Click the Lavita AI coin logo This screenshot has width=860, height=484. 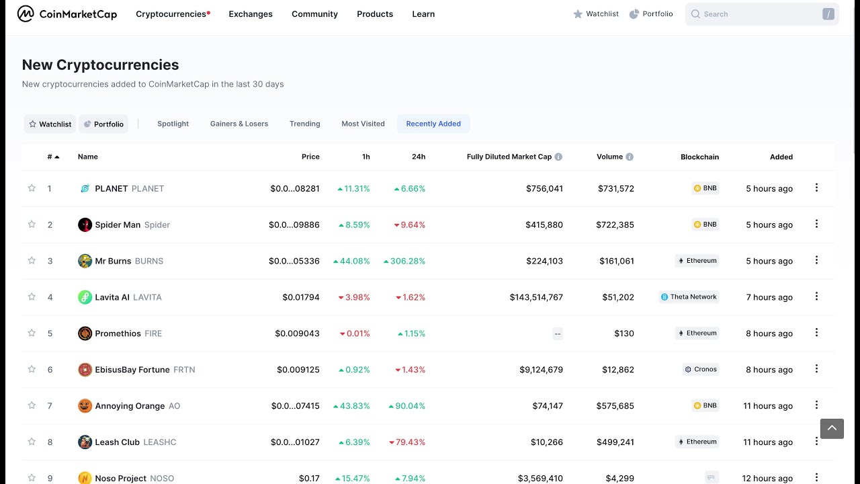85,297
